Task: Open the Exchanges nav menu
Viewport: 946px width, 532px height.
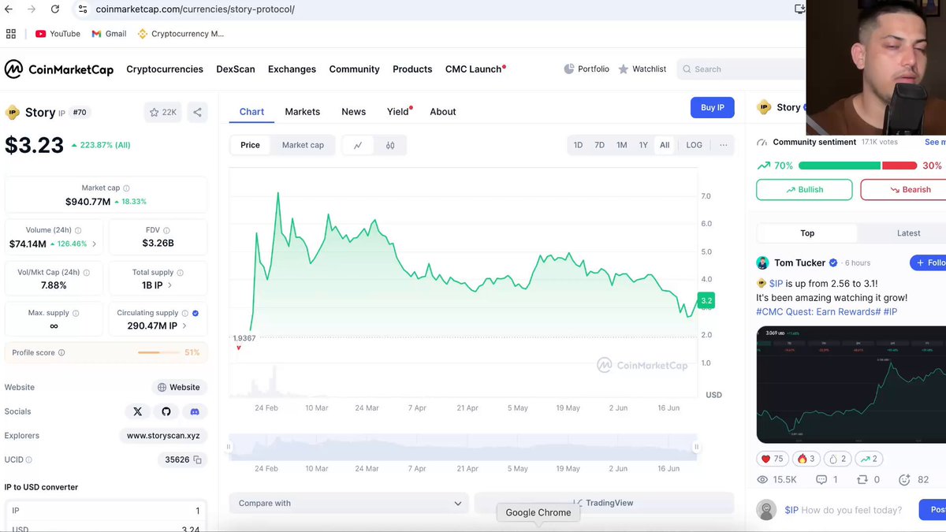Action: coord(292,69)
